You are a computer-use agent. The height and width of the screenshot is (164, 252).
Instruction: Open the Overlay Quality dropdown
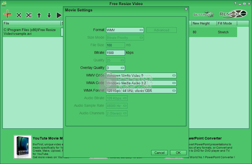(115, 68)
